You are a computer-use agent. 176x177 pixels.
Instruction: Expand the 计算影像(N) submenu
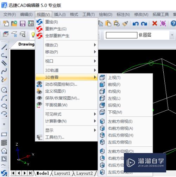click(67, 121)
